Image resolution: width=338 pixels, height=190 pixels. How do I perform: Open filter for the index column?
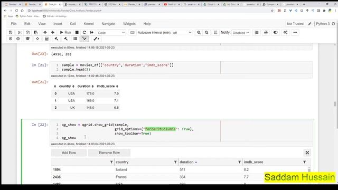[111, 162]
